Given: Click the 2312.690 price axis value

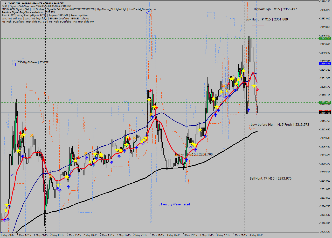Looking at the screenshot, I should coord(325,130).
